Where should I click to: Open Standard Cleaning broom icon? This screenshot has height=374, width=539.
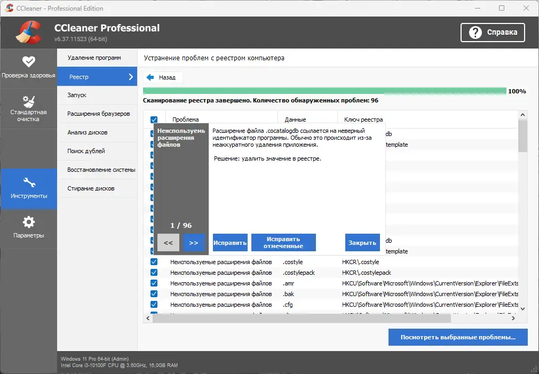click(28, 101)
